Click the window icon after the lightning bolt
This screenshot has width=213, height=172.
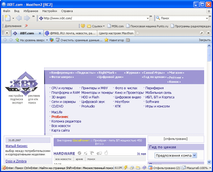click(132, 168)
